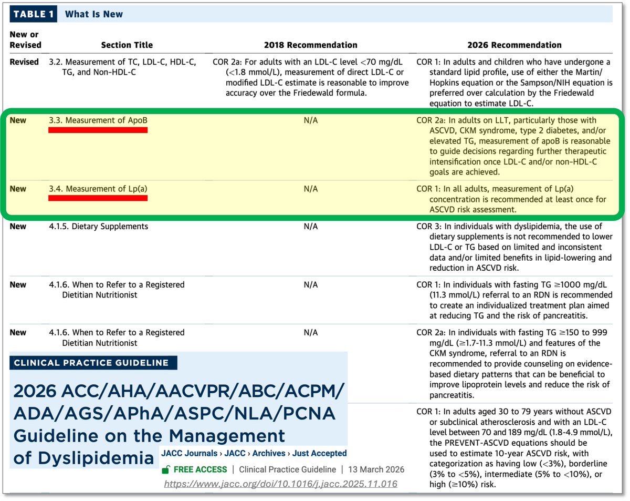630x501 pixels.
Task: Go to the Archives breadcrumb link
Action: pos(270,453)
